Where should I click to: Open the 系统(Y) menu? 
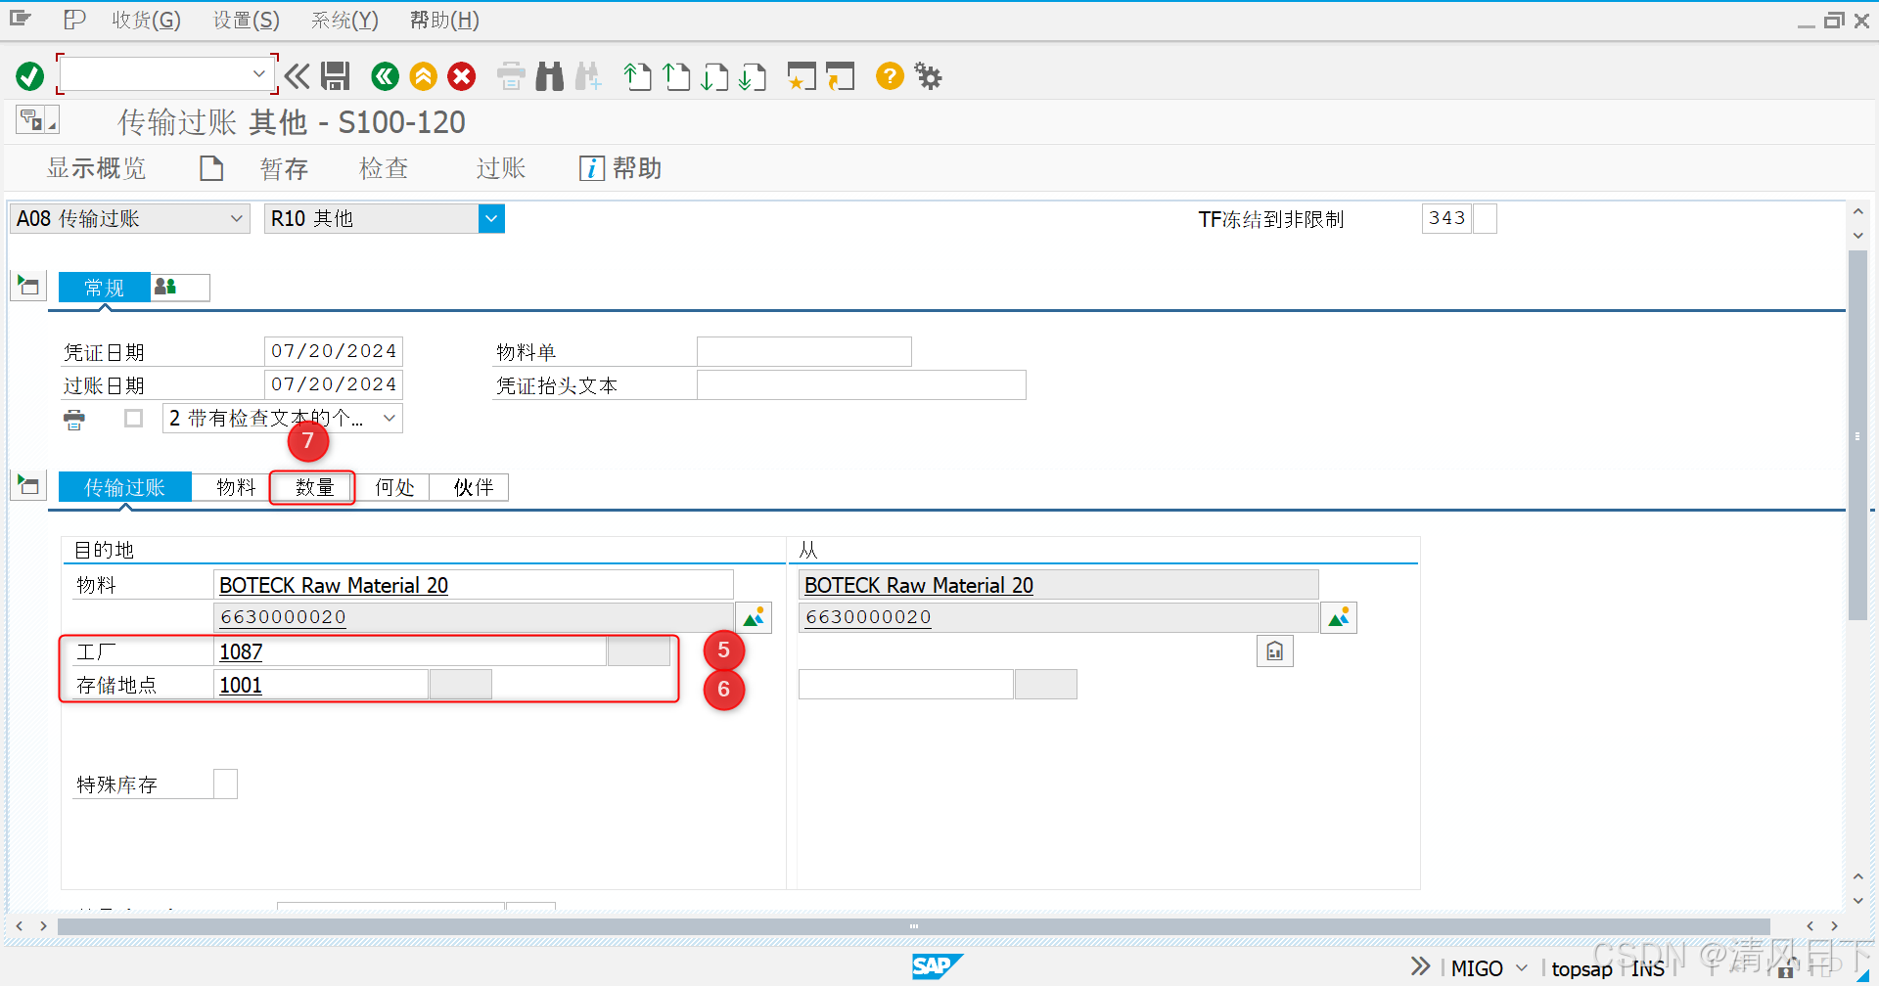click(x=344, y=20)
